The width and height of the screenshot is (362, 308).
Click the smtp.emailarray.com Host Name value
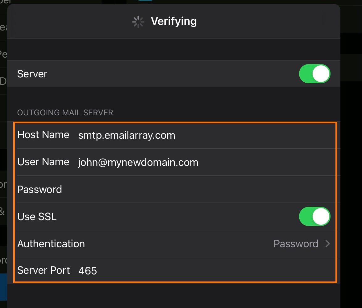127,135
